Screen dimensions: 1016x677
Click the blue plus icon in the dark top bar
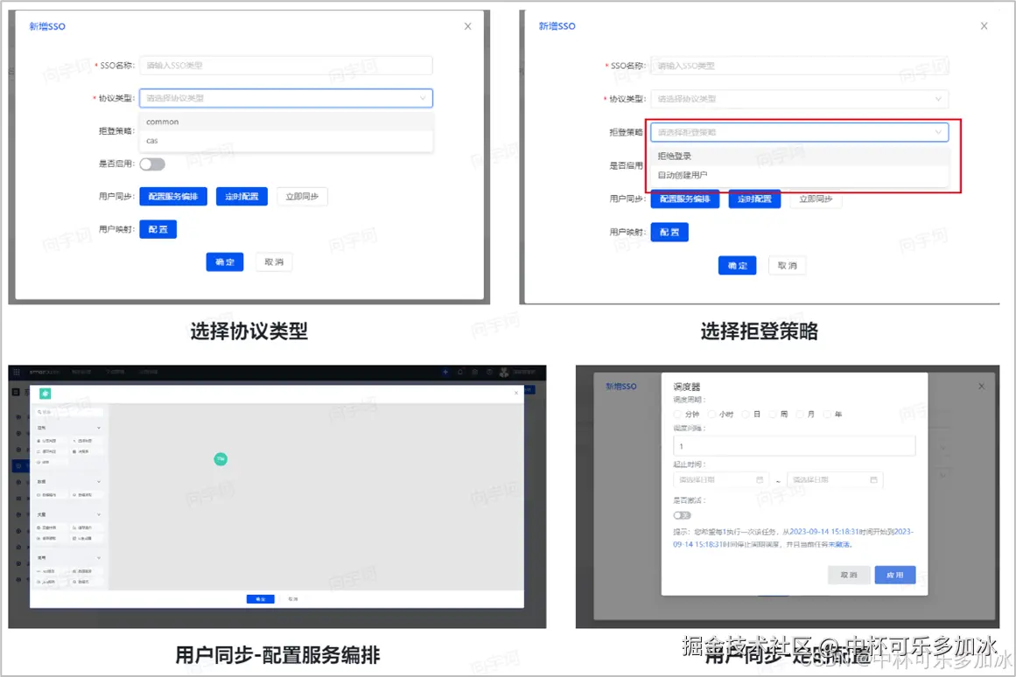(445, 372)
